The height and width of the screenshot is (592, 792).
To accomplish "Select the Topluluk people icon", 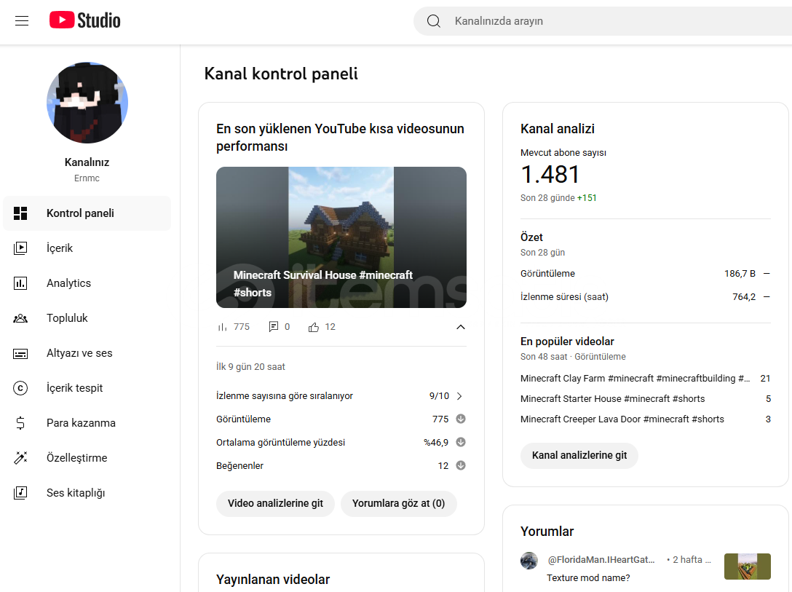I will click(20, 318).
